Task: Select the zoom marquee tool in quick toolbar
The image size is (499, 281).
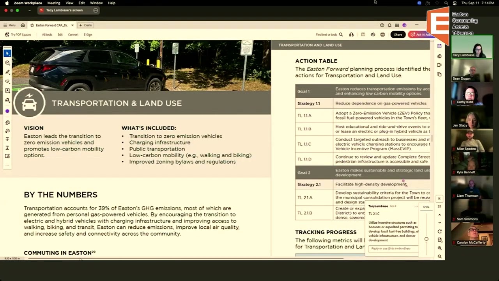Action: click(7, 63)
